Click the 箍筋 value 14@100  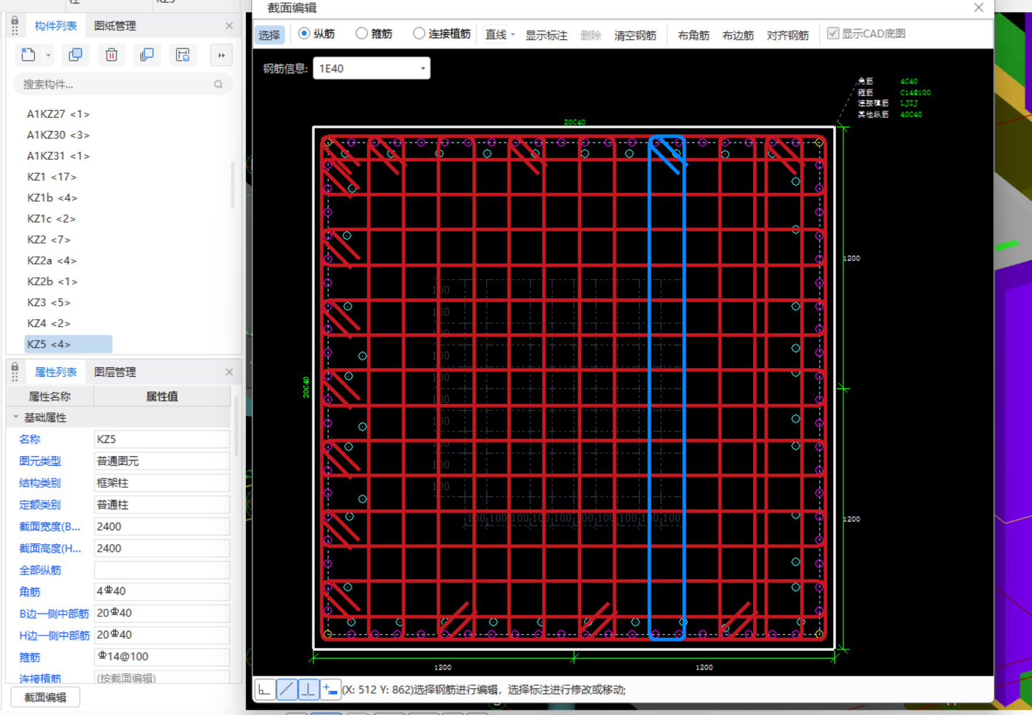(x=162, y=657)
